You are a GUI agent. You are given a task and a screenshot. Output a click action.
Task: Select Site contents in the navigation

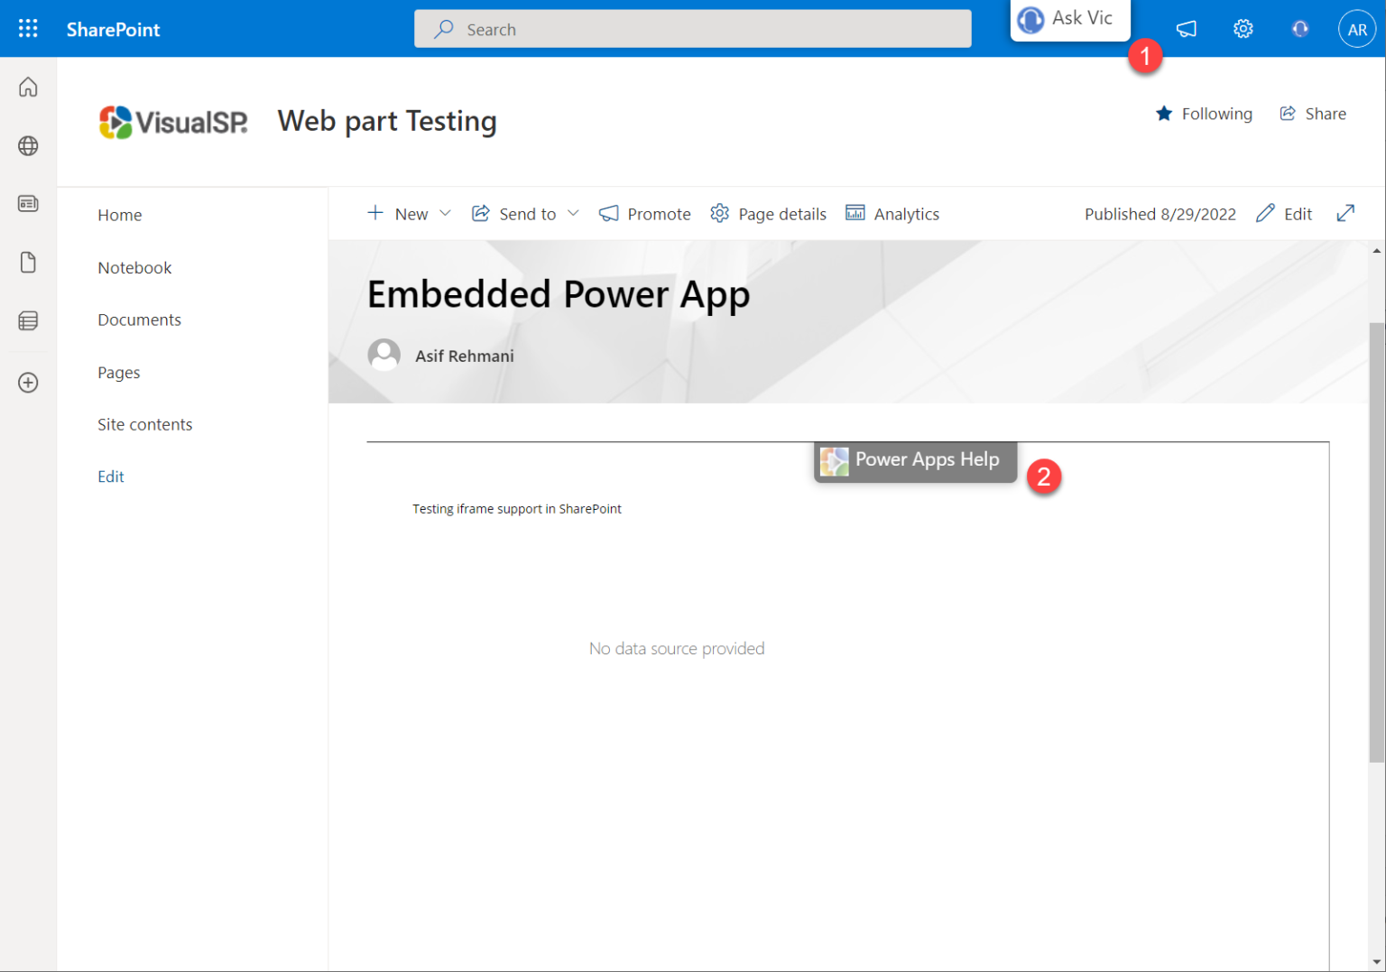point(144,424)
